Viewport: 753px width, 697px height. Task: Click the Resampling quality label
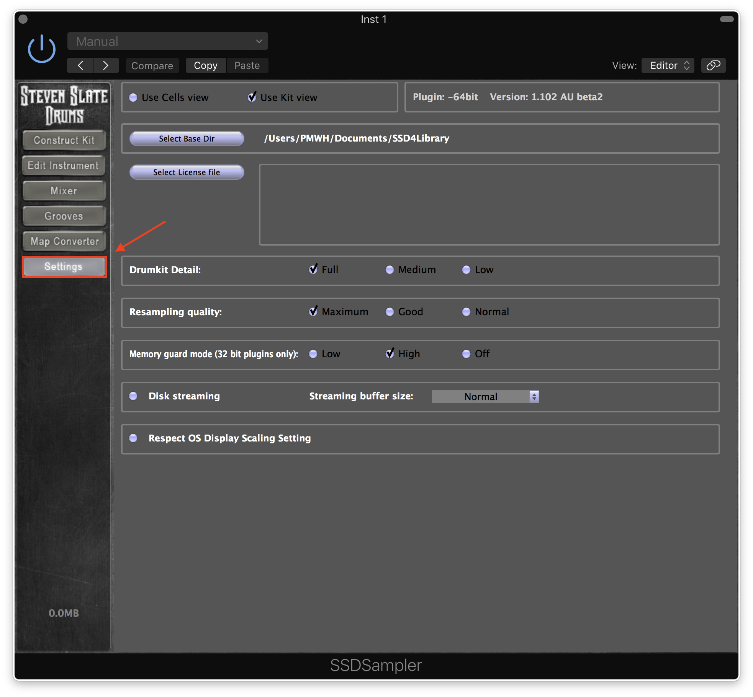(x=175, y=312)
